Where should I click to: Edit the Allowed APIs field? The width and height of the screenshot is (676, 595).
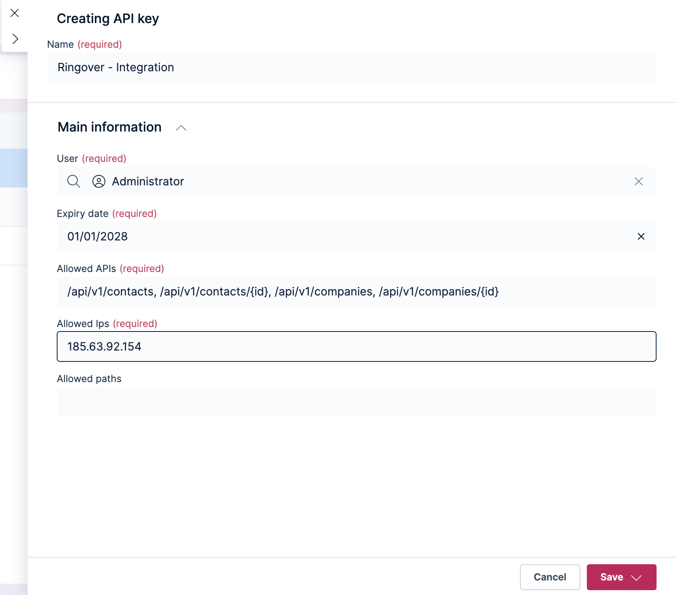click(x=356, y=291)
